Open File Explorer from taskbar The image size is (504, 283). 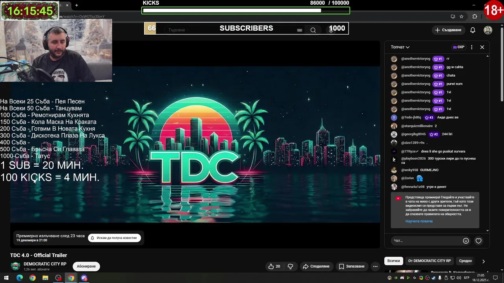pyautogui.click(x=45, y=278)
